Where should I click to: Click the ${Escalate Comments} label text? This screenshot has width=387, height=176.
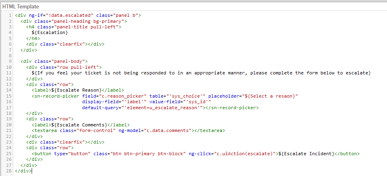coord(79,125)
